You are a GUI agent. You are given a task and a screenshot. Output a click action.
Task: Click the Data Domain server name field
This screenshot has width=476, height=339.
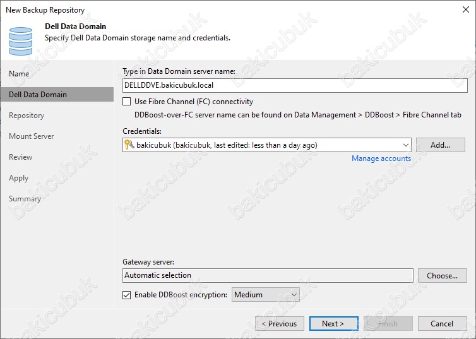295,85
